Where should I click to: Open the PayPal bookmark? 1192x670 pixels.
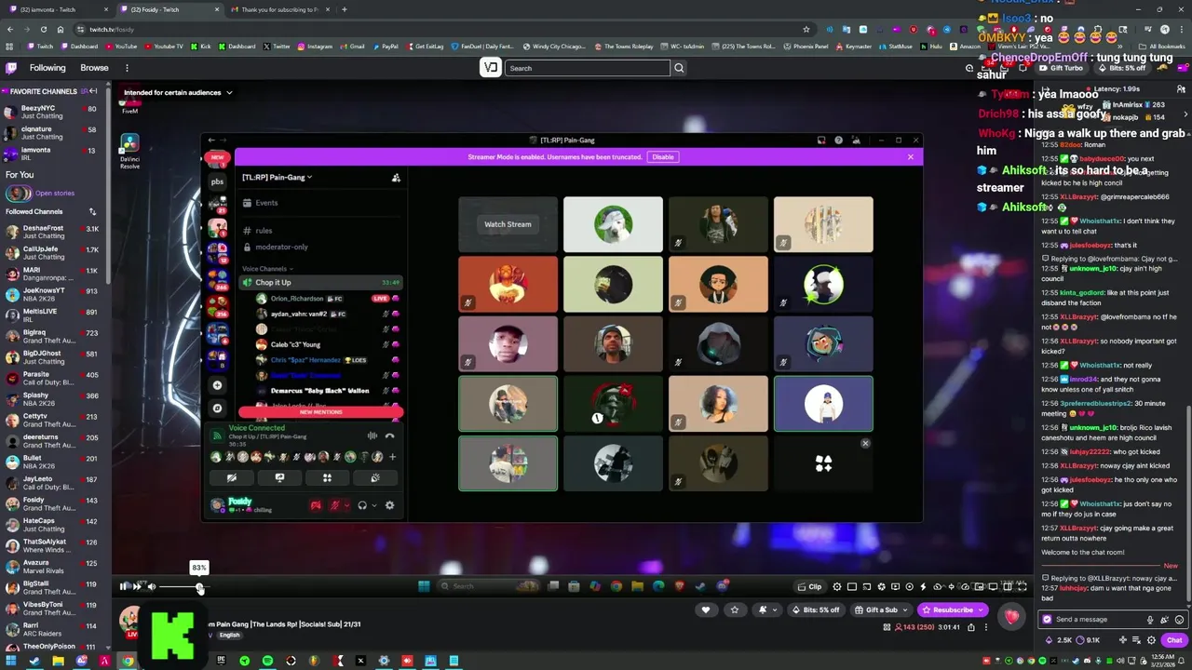point(386,47)
